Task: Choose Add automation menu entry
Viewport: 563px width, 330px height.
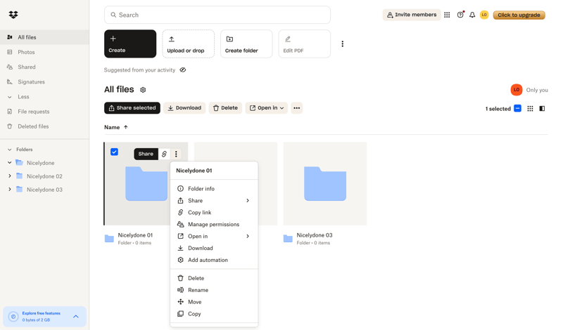Action: [x=214, y=260]
